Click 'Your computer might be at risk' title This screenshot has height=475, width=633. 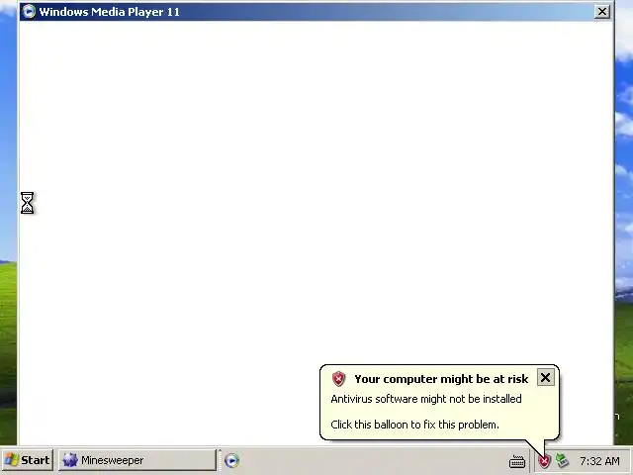(441, 379)
